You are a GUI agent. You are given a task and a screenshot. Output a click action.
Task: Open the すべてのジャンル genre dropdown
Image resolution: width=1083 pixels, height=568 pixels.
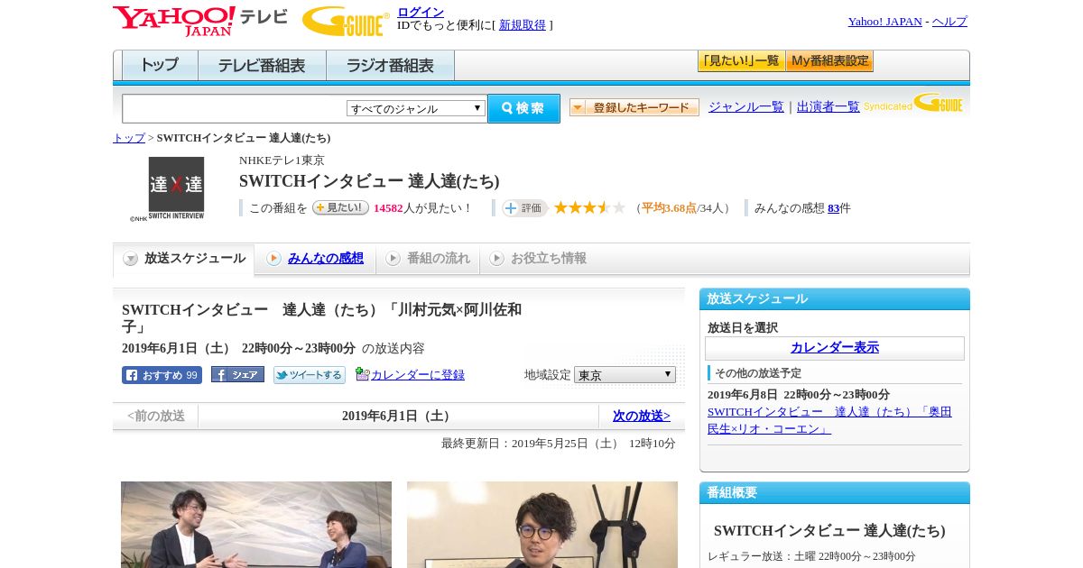click(416, 108)
